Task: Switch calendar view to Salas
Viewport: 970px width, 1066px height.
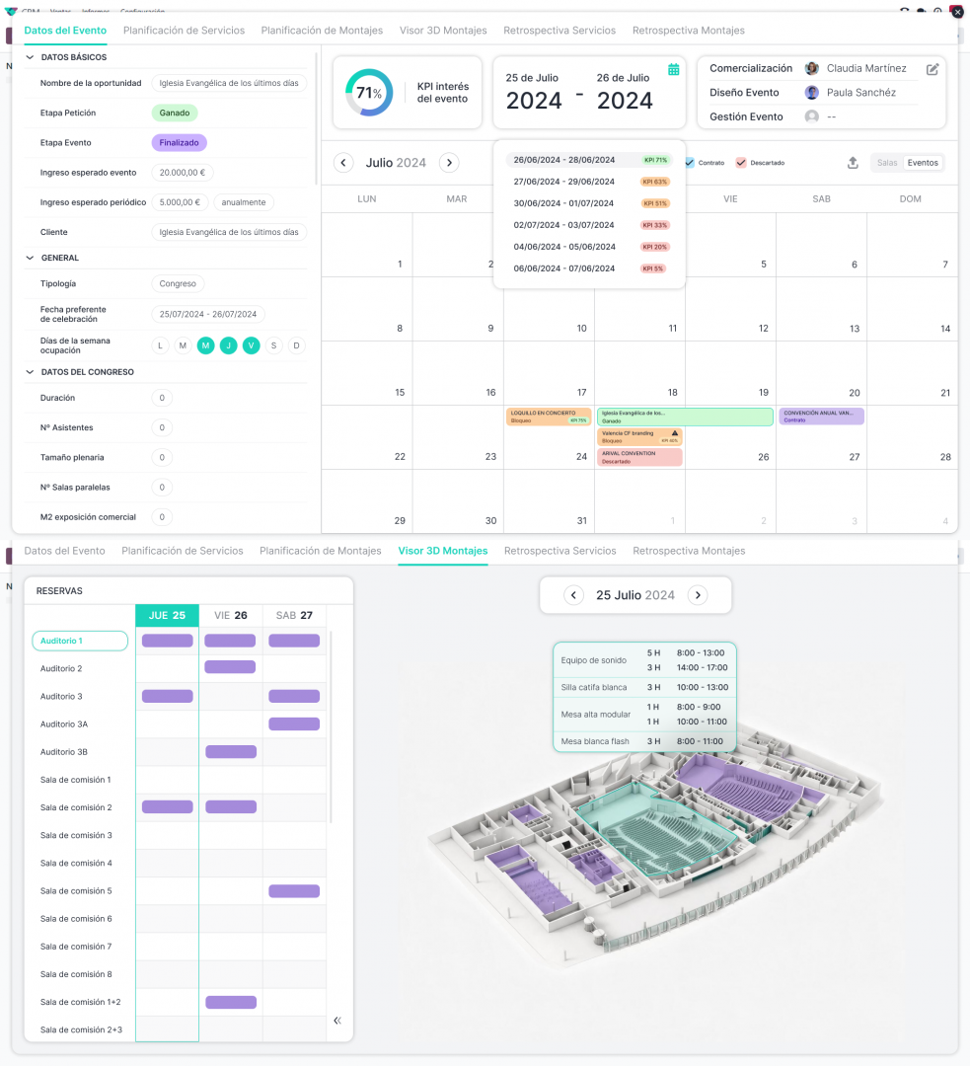Action: pos(886,163)
